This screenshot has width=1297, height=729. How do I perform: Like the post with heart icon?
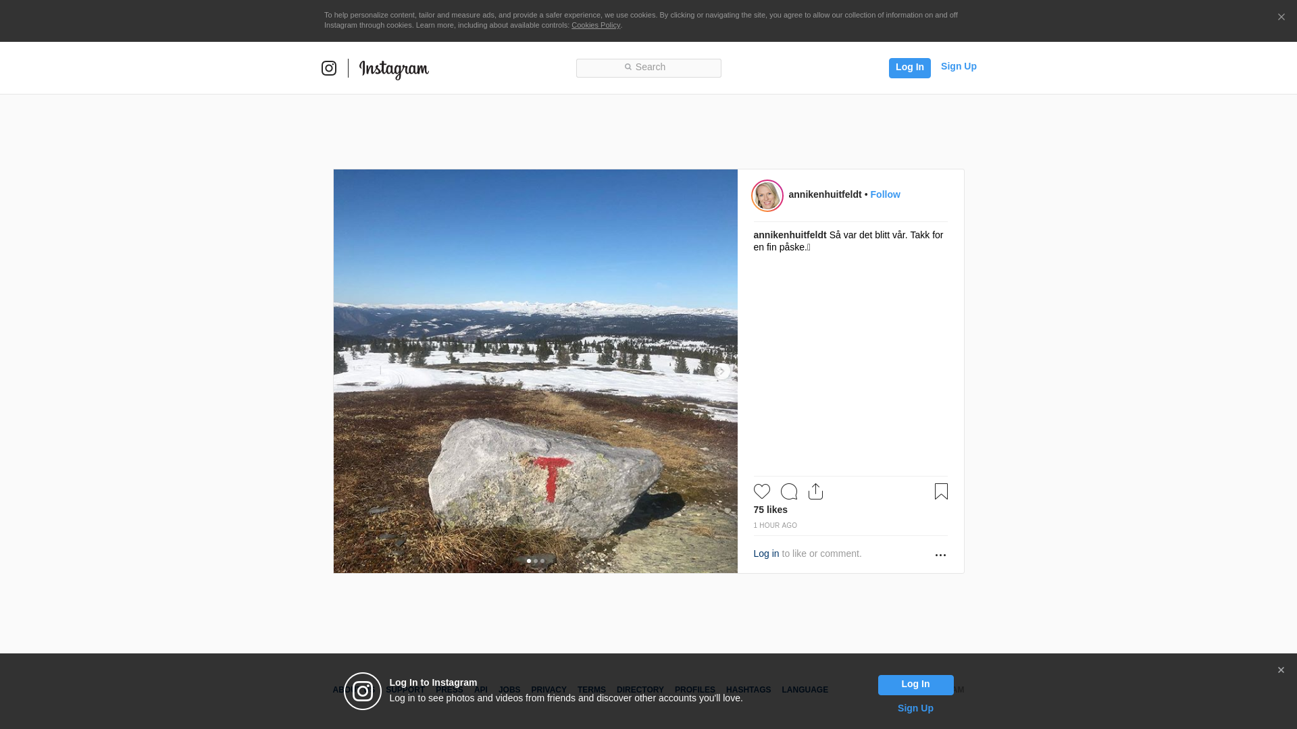761,491
